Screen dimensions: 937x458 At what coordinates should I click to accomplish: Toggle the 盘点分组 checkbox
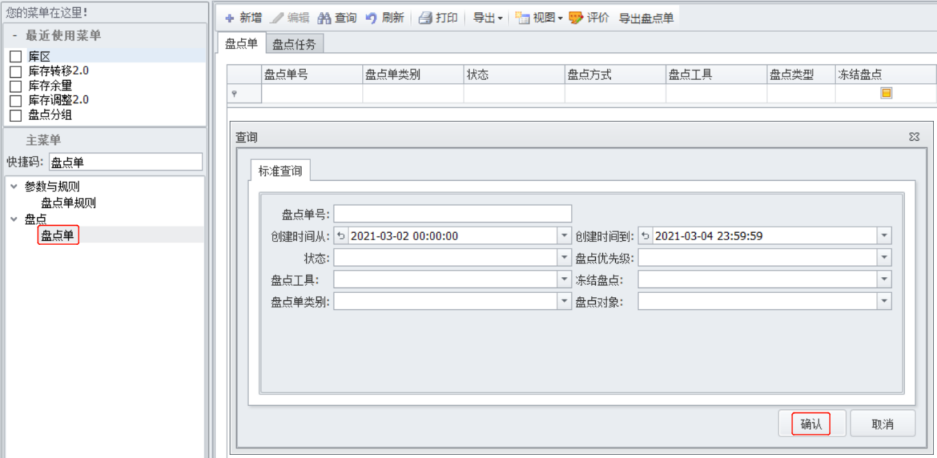(16, 115)
